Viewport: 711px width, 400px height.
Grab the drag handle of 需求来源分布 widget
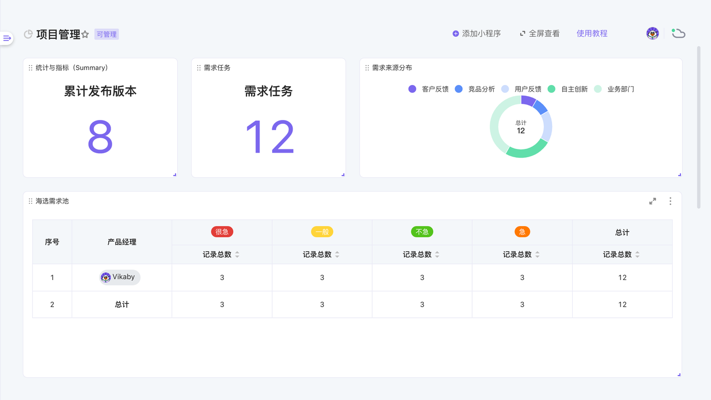[367, 68]
